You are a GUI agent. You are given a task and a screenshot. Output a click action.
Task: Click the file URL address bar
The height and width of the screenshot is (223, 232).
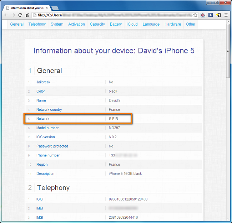pyautogui.click(x=112, y=15)
